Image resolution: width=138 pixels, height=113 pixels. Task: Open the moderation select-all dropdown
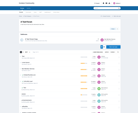118,52
